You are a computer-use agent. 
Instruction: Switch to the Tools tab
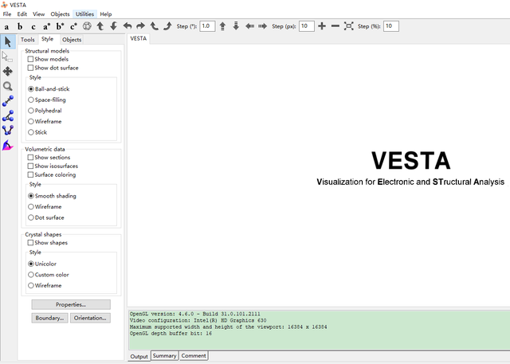28,40
